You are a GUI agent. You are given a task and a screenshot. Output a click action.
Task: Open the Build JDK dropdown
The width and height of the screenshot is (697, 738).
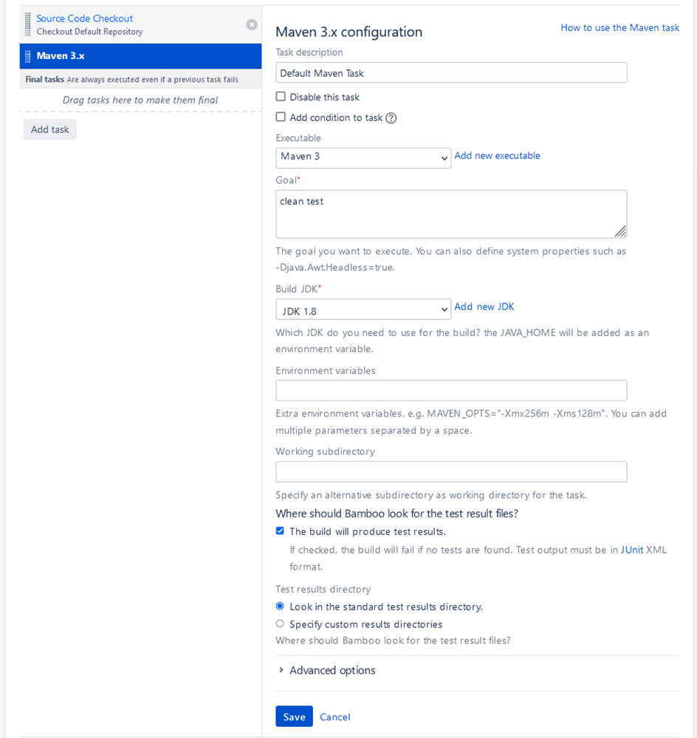363,309
